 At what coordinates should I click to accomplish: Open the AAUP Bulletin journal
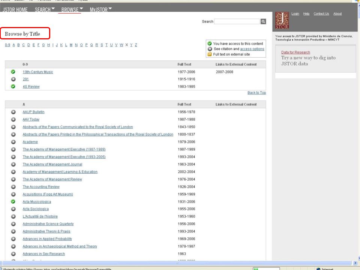(33, 112)
